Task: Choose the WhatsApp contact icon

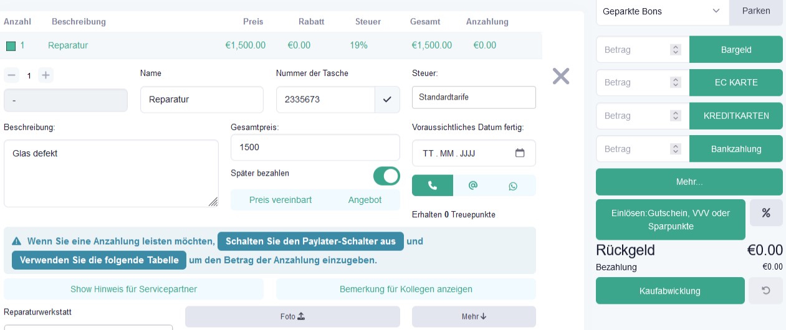Action: click(513, 186)
